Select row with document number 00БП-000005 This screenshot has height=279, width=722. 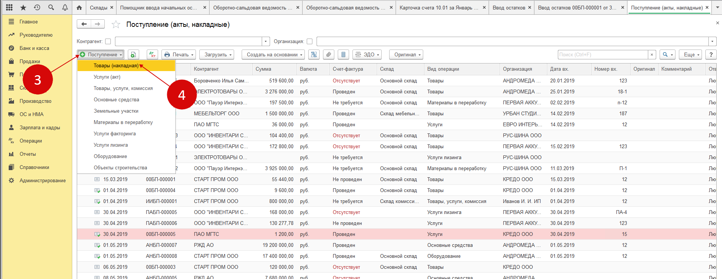click(397, 234)
